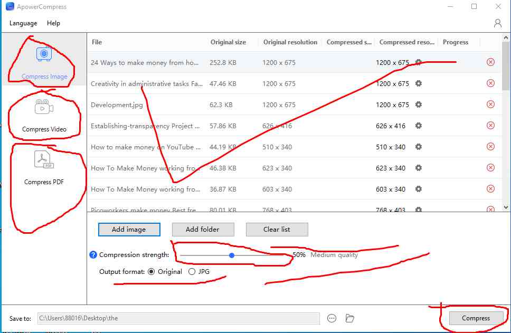Open the user account icon
The width and height of the screenshot is (511, 333).
coord(498,23)
